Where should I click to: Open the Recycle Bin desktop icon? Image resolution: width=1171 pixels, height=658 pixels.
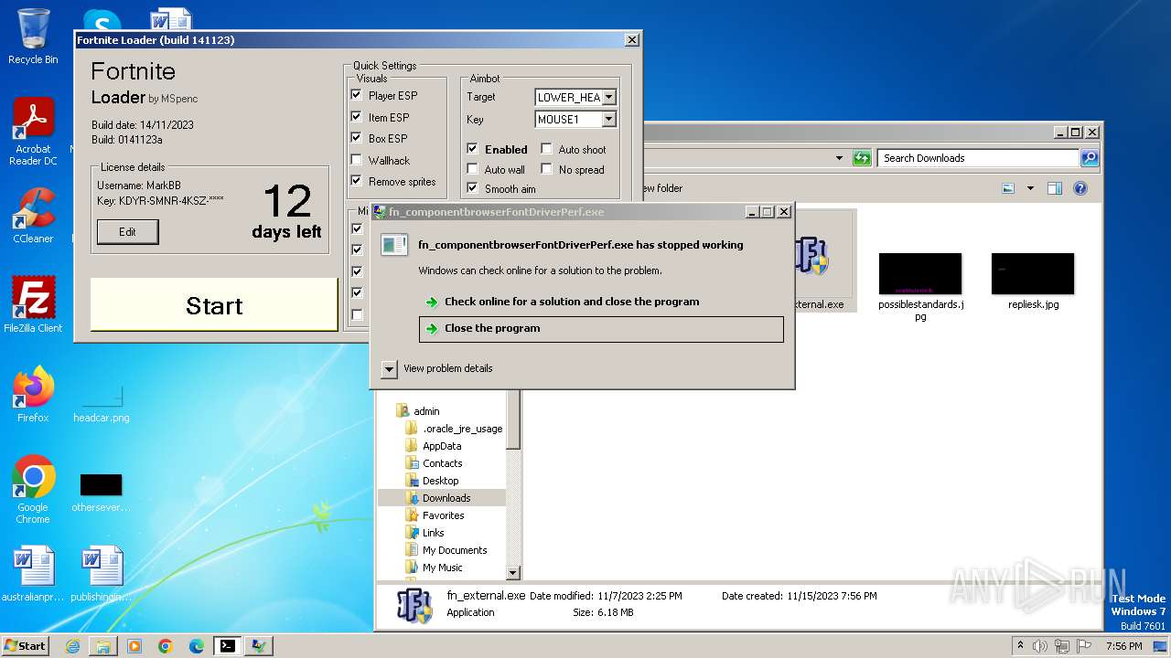click(33, 37)
